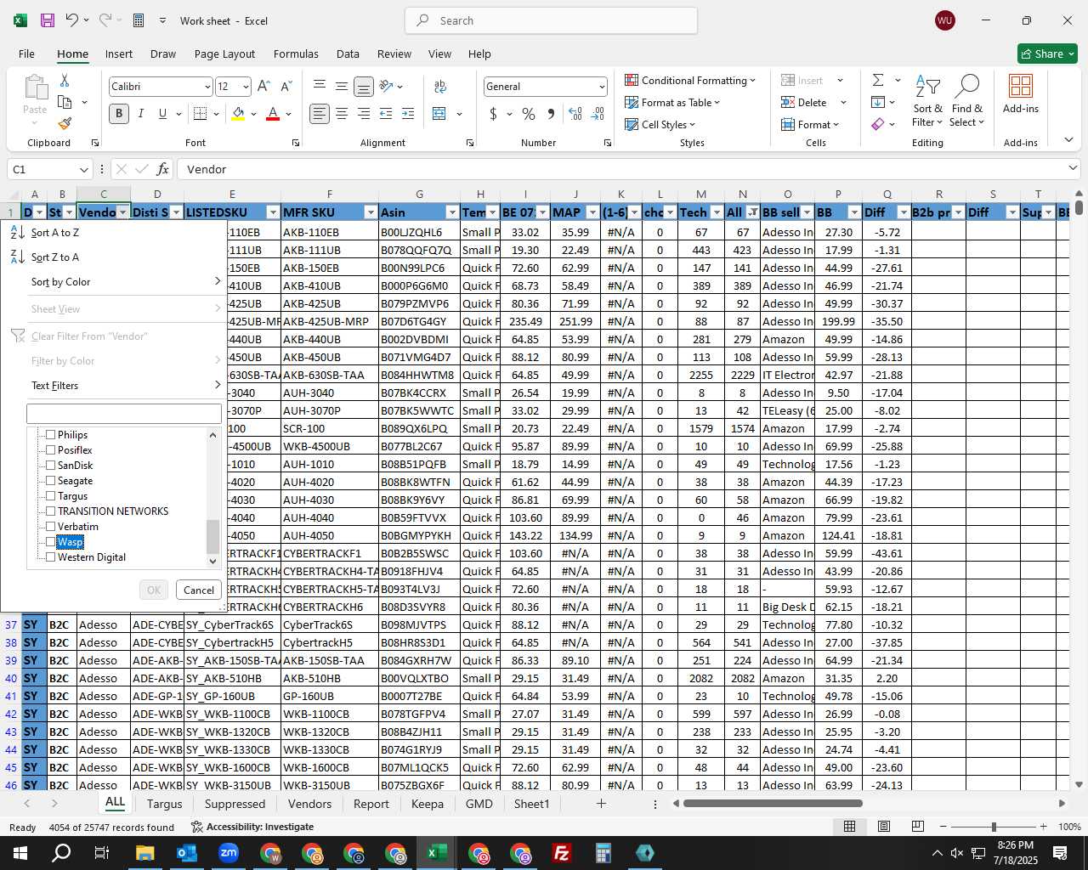Open the font size dropdown
The width and height of the screenshot is (1088, 870).
click(246, 87)
